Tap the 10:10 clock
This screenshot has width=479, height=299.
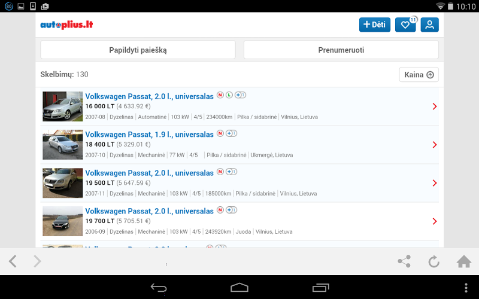(x=466, y=7)
